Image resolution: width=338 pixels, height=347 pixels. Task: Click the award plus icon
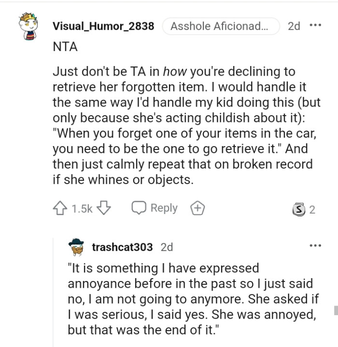coord(198,208)
